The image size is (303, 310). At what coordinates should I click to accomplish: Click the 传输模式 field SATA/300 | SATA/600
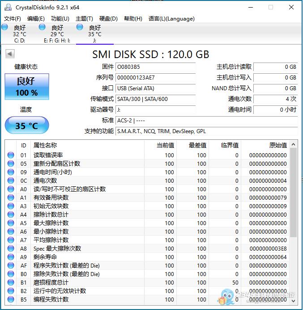coord(156,99)
